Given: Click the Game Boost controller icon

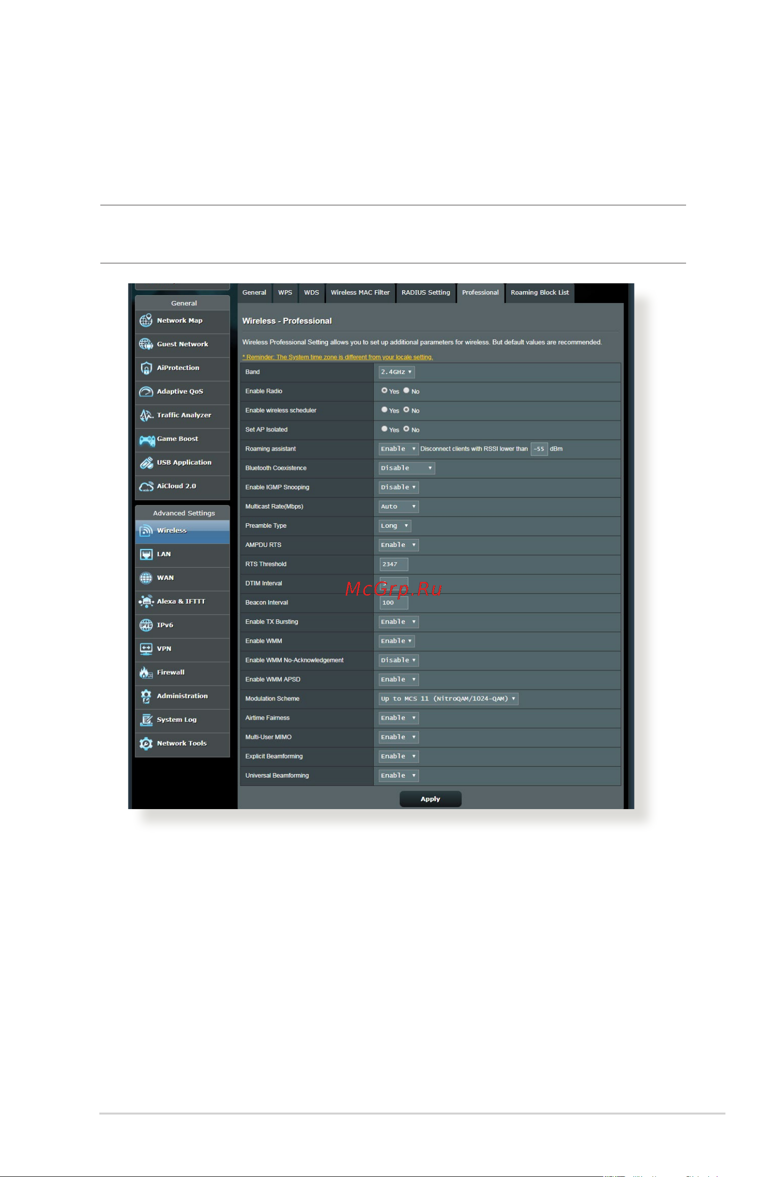Looking at the screenshot, I should (x=147, y=440).
